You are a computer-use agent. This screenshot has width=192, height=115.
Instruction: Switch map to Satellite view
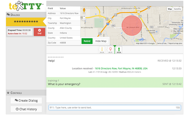177,9
